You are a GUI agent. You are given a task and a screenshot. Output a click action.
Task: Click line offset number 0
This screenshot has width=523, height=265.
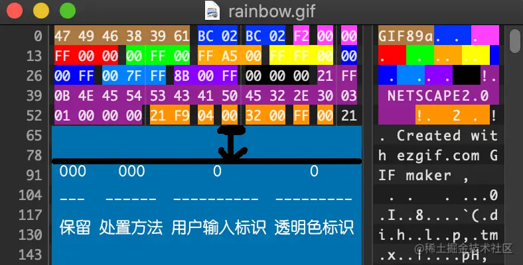[38, 36]
